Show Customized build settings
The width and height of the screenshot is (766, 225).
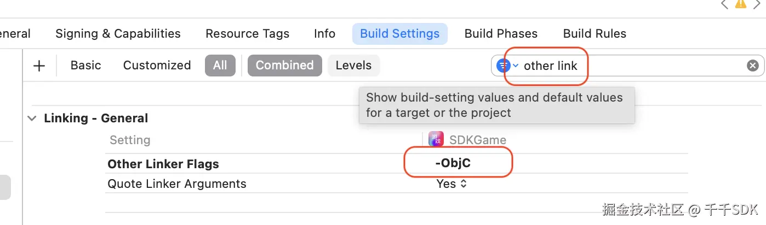point(157,66)
